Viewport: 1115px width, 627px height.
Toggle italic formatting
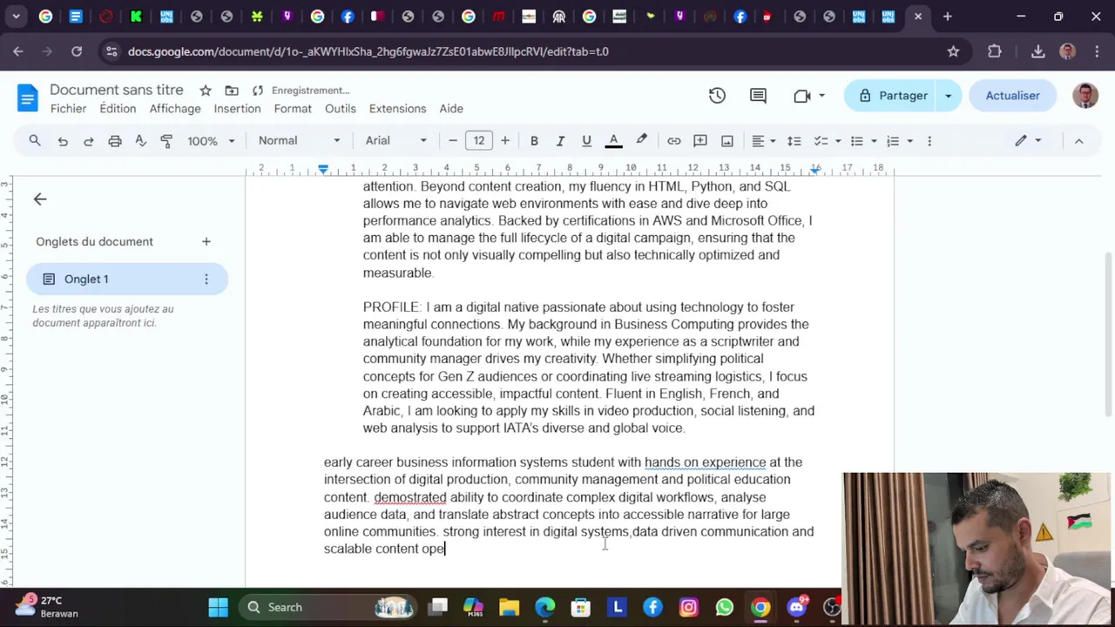pos(560,140)
